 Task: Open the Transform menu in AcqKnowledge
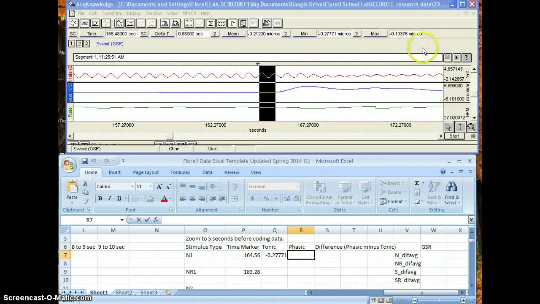112,14
